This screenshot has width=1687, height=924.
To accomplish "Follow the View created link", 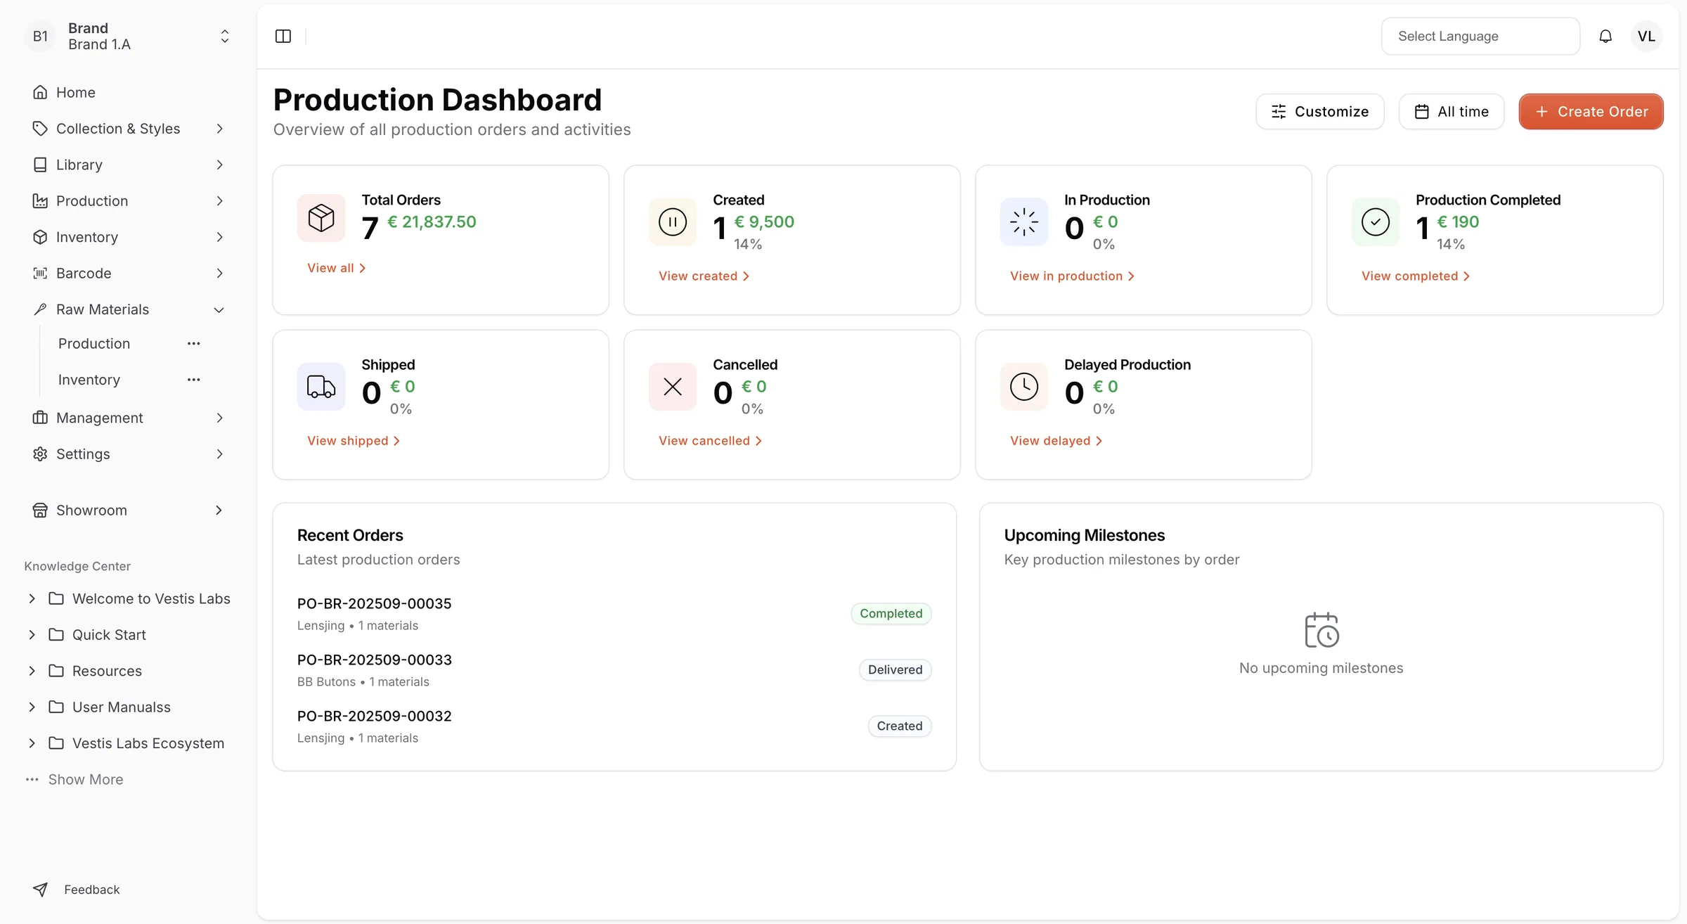I will 704,276.
